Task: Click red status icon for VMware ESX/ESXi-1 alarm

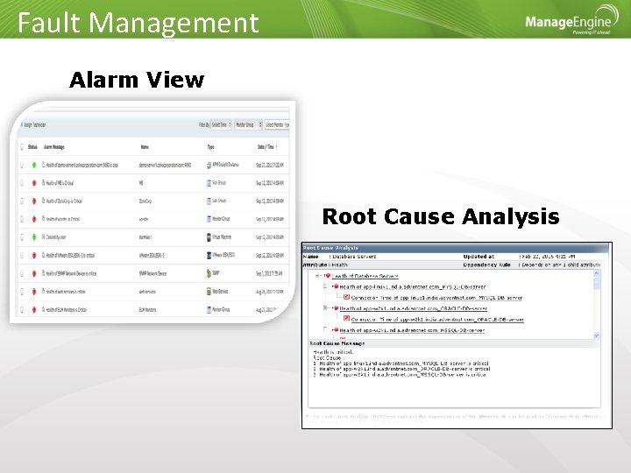Action: click(34, 256)
